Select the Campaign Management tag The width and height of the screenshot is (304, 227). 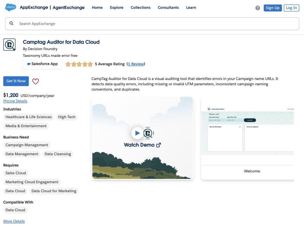tap(27, 145)
